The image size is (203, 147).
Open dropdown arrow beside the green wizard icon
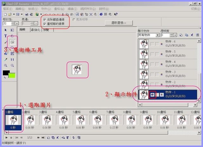(41, 14)
